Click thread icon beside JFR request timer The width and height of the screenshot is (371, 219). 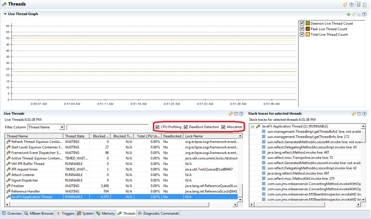8,169
